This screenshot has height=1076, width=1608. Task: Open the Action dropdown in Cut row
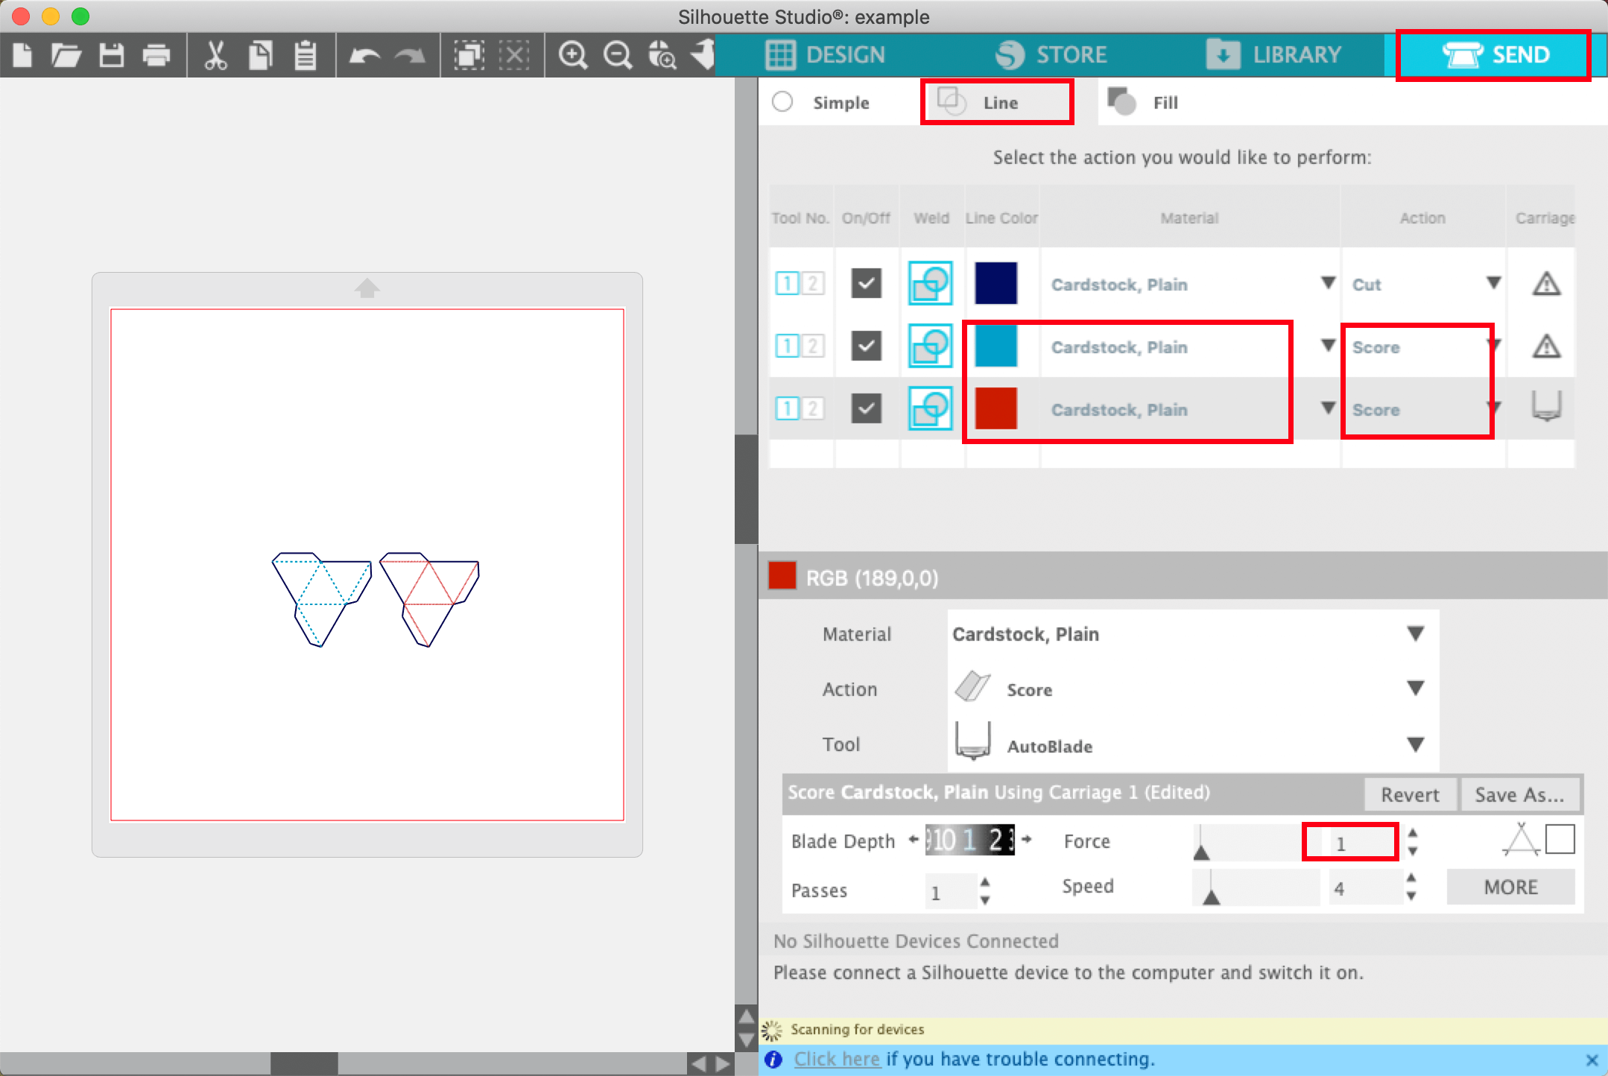[1493, 283]
